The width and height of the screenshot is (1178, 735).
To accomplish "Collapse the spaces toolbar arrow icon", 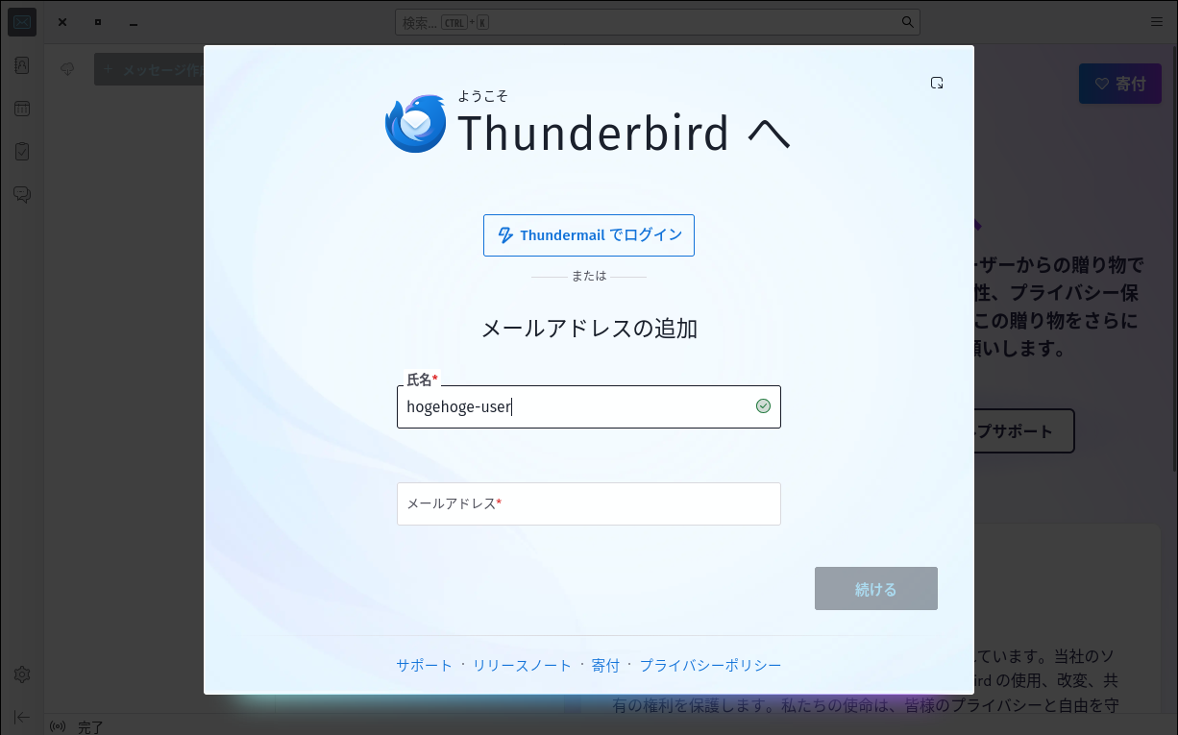I will [22, 717].
